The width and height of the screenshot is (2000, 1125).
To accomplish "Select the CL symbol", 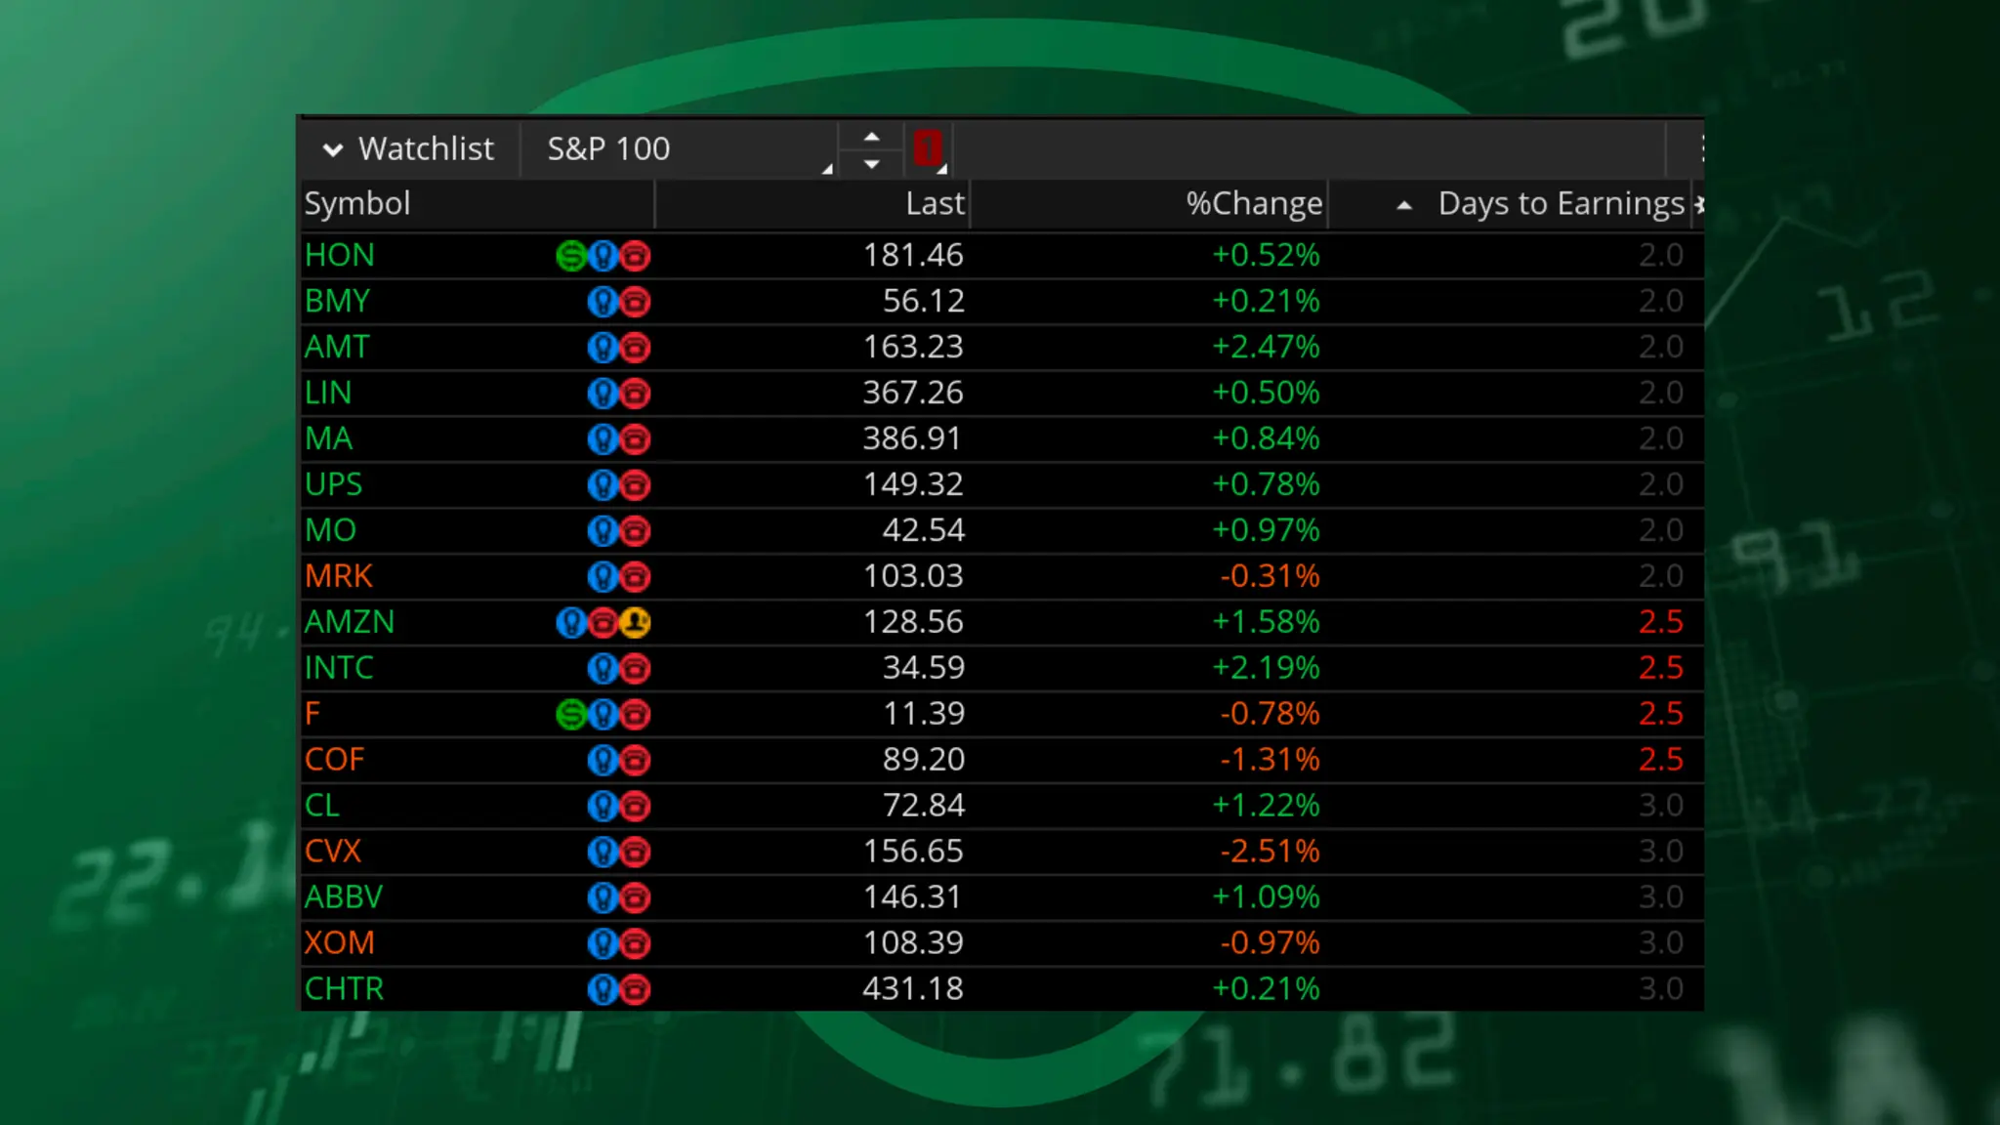I will [x=322, y=806].
